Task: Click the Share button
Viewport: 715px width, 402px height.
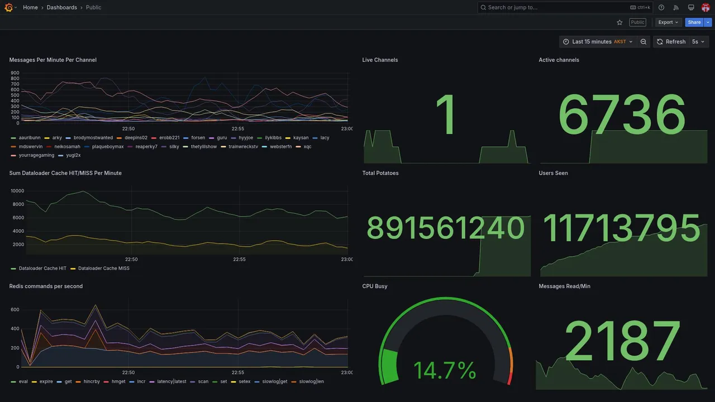Action: tap(694, 22)
